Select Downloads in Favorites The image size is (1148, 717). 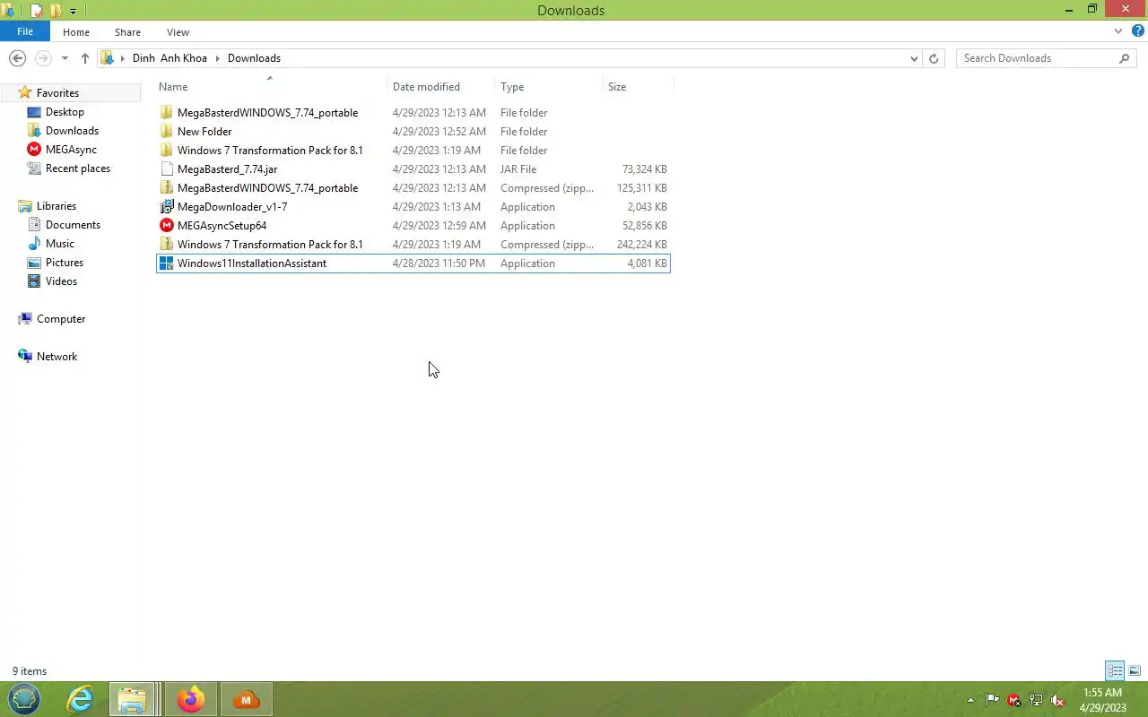pos(72,131)
